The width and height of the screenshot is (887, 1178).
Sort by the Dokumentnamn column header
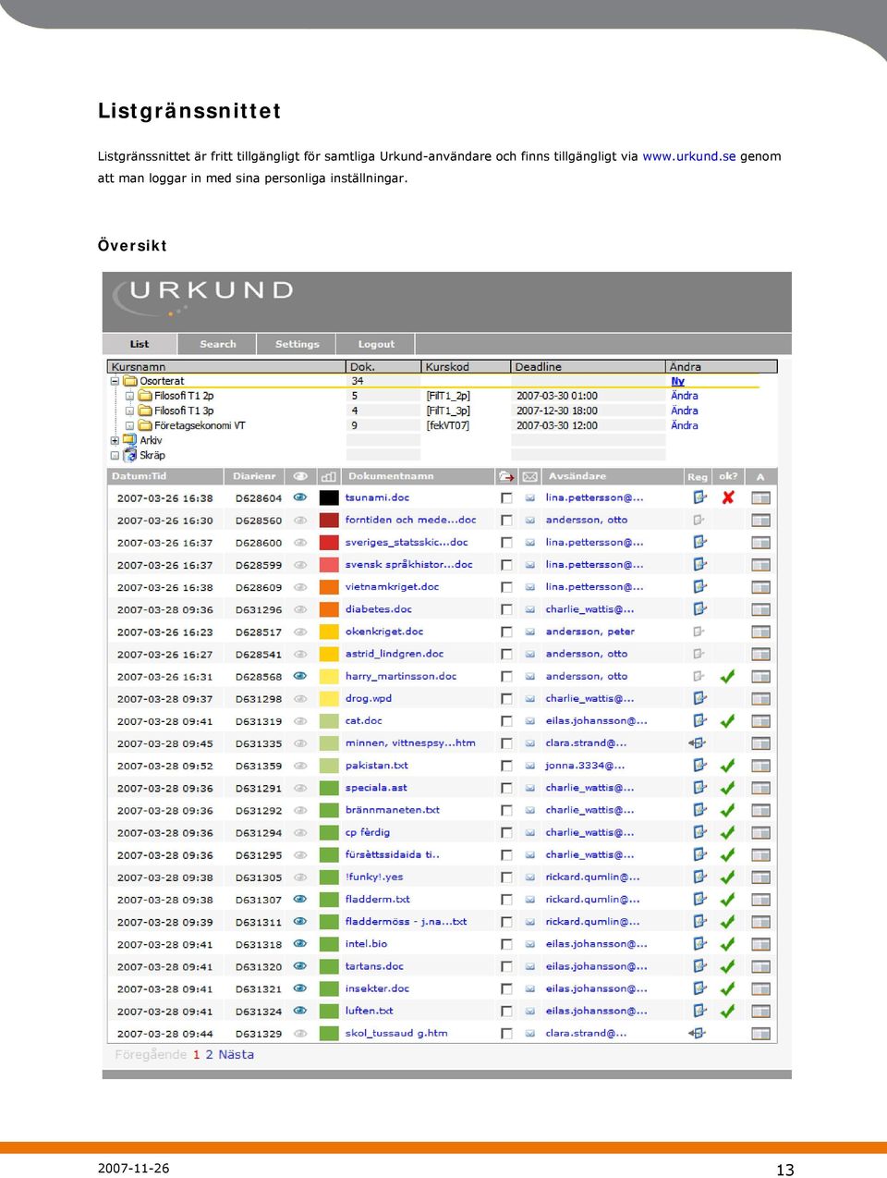pos(391,476)
